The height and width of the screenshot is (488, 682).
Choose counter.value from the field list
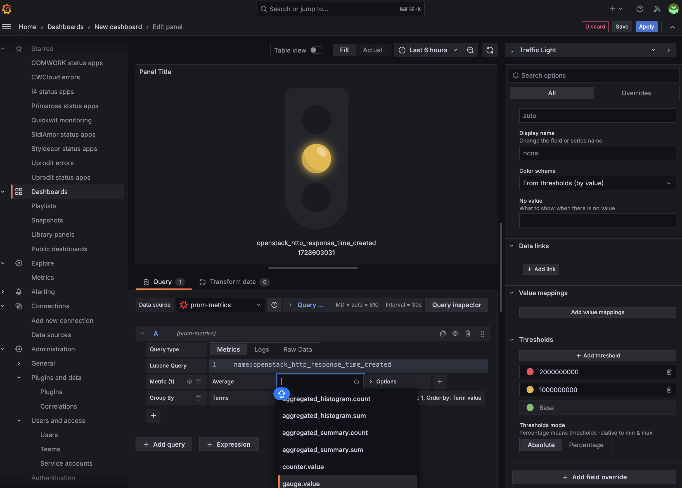347,467
